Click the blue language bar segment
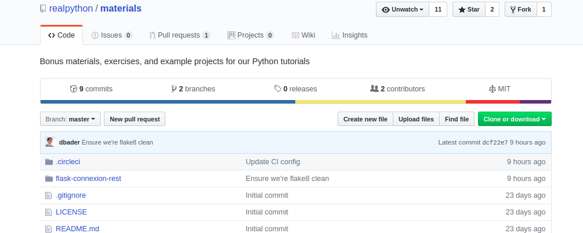 click(168, 102)
